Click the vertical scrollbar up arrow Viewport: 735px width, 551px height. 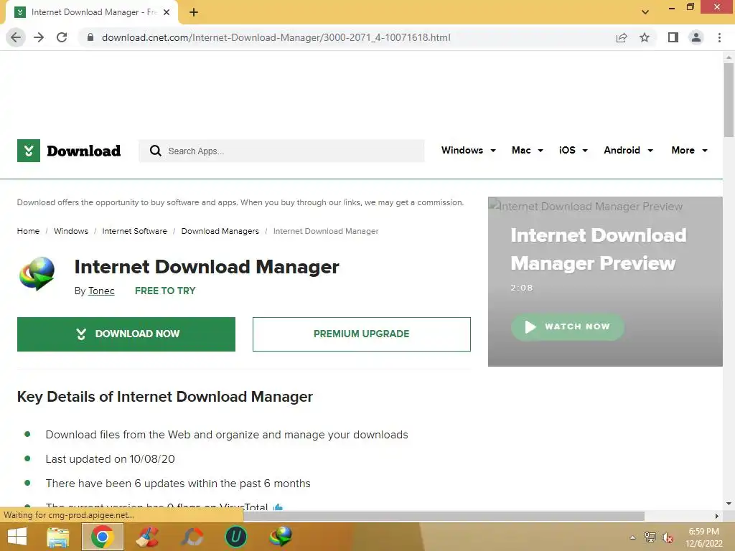(x=729, y=57)
